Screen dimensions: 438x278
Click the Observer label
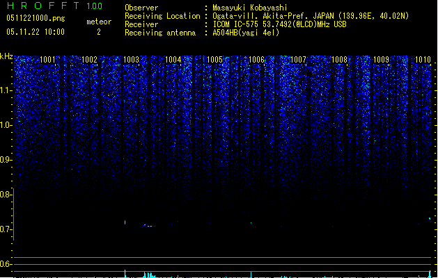141,8
